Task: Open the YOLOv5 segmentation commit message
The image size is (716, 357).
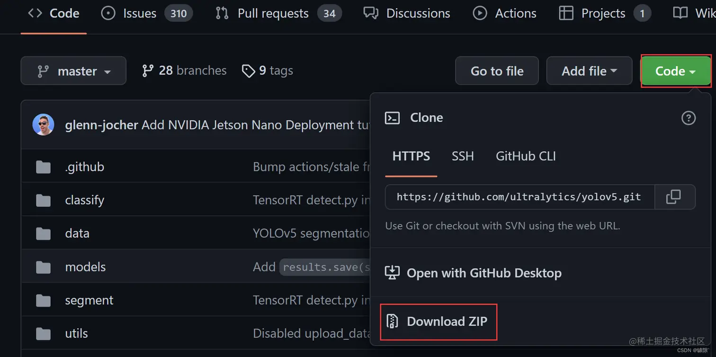Action: pos(311,234)
